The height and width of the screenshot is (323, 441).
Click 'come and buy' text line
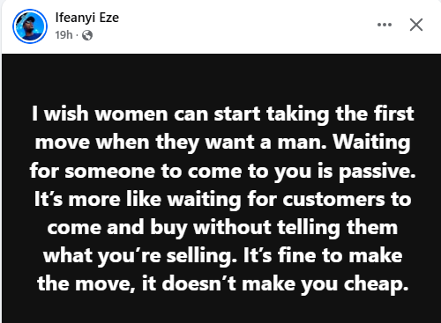pos(117,228)
